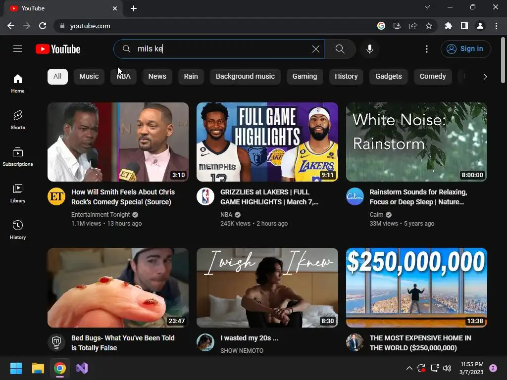Bookmark this page with star icon
The width and height of the screenshot is (507, 380).
pos(428,26)
